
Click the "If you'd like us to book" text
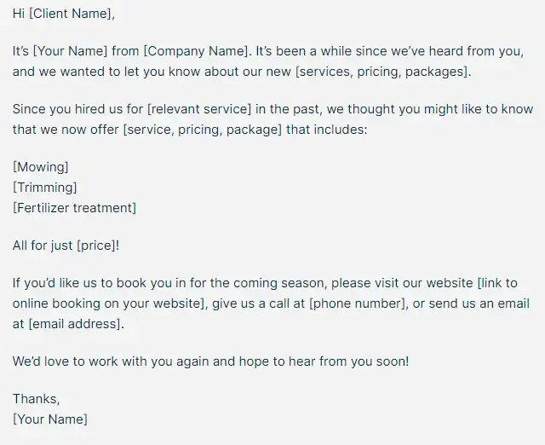pos(85,283)
